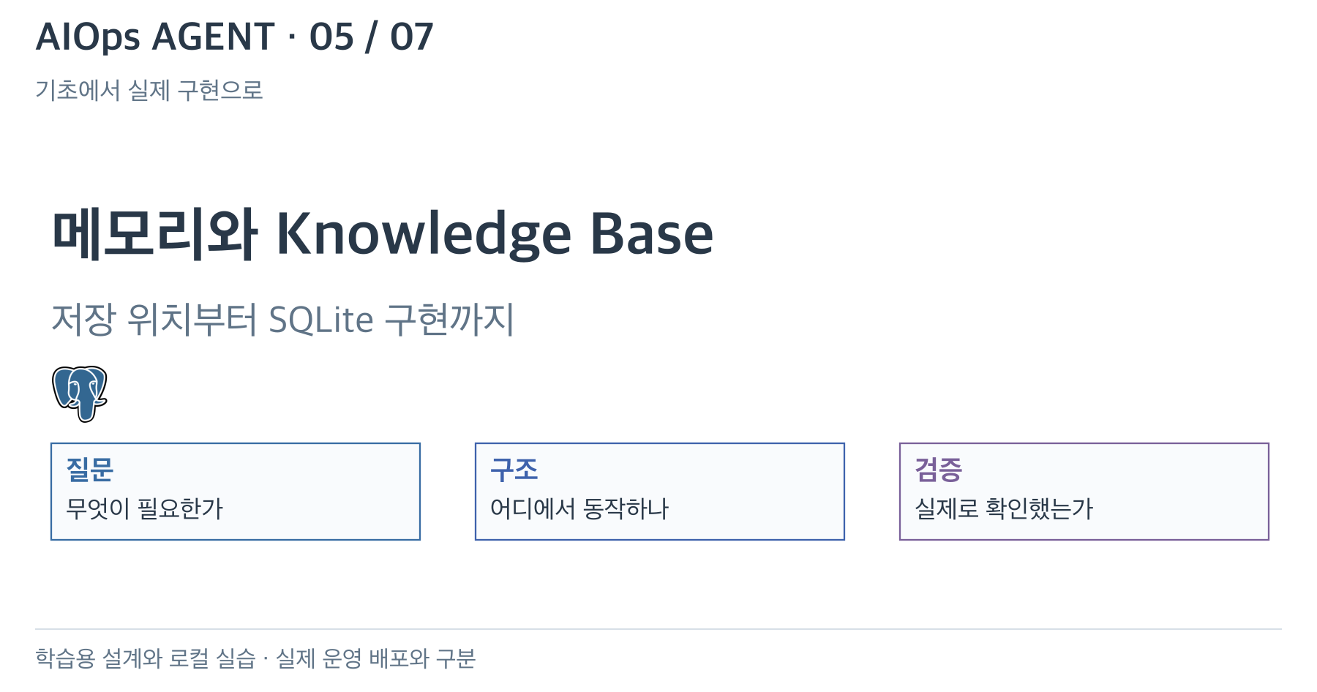Click the text 어디에서 동작하나
The height and width of the screenshot is (692, 1317).
[579, 508]
